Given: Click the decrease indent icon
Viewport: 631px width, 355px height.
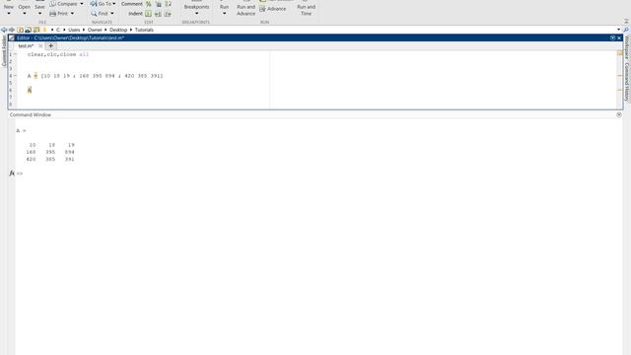Looking at the screenshot, I should click(168, 14).
